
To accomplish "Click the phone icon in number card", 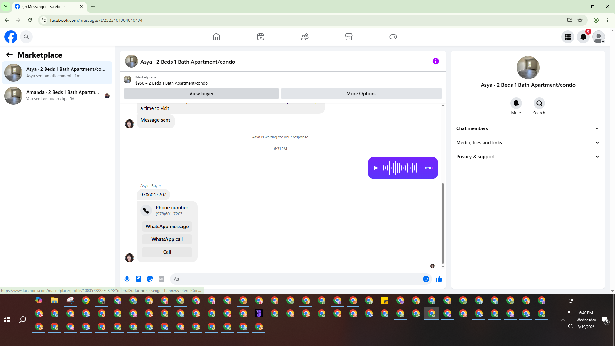I will 146,210.
